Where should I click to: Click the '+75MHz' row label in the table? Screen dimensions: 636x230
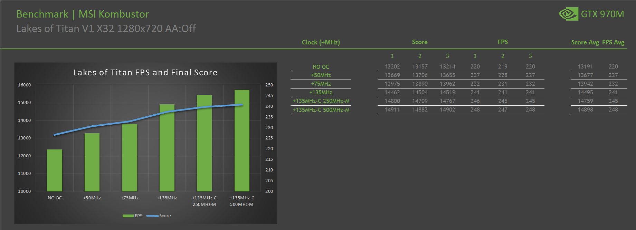[321, 84]
